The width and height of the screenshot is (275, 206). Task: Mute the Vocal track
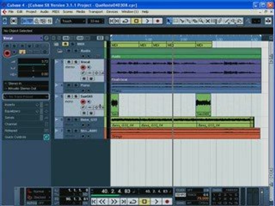(x=69, y=62)
